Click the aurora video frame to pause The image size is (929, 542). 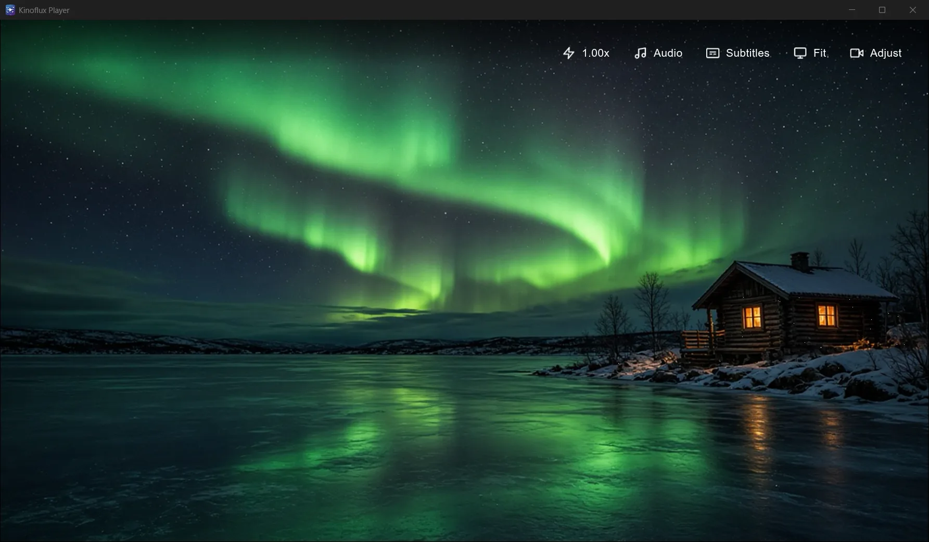pos(464,281)
